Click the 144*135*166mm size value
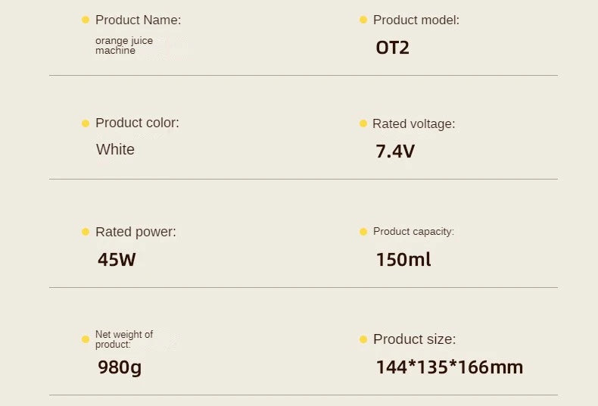598x406 pixels. pos(449,368)
